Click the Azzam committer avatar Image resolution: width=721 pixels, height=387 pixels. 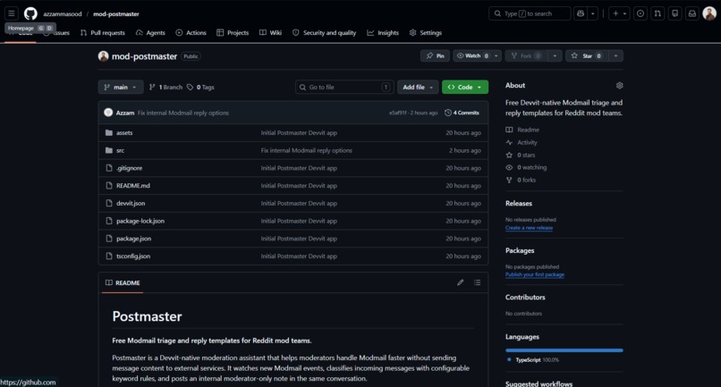[x=108, y=113]
